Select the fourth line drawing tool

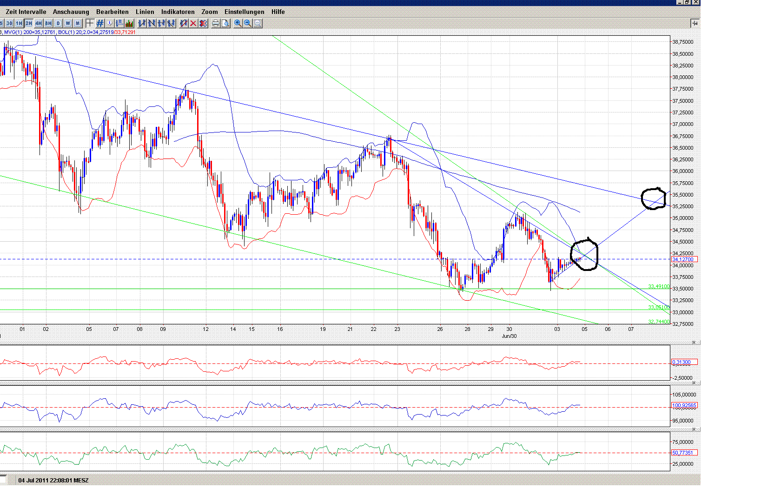point(172,23)
